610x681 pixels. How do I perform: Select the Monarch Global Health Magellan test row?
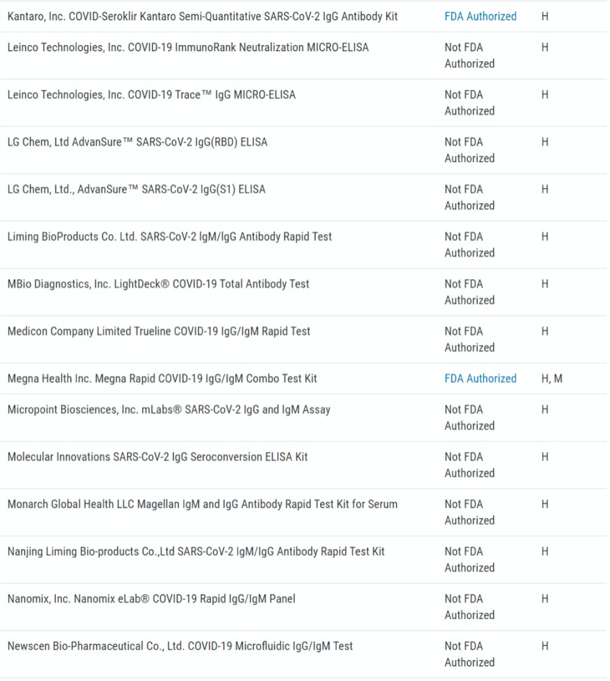202,505
